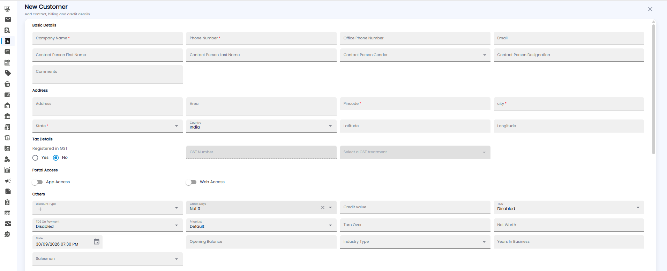Click the Credit value field
This screenshot has height=271, width=667.
coord(415,207)
